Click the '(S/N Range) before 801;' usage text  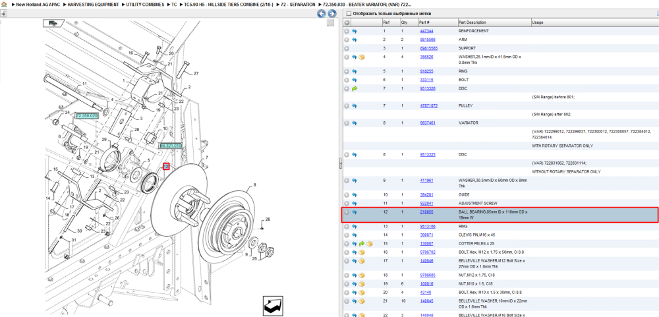(553, 97)
